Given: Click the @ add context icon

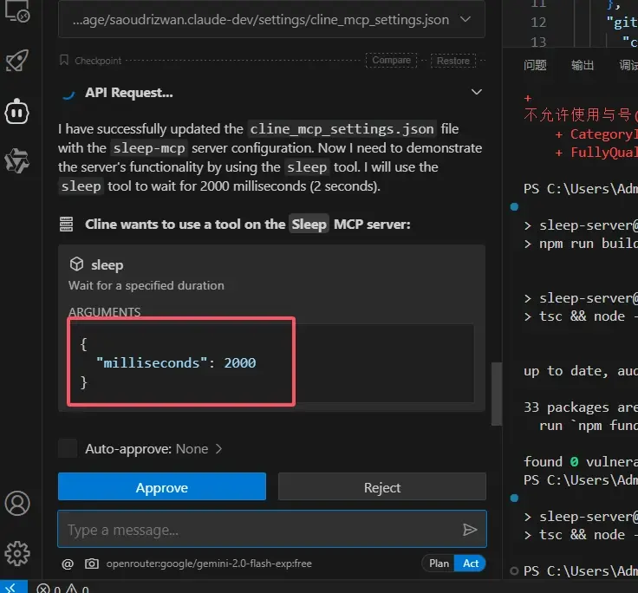Looking at the screenshot, I should (68, 564).
